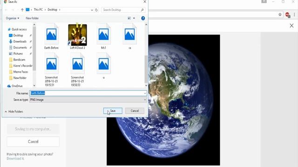Viewport: 298px width, 167px height.
Task: Click the Download it link
Action: (x=15, y=159)
